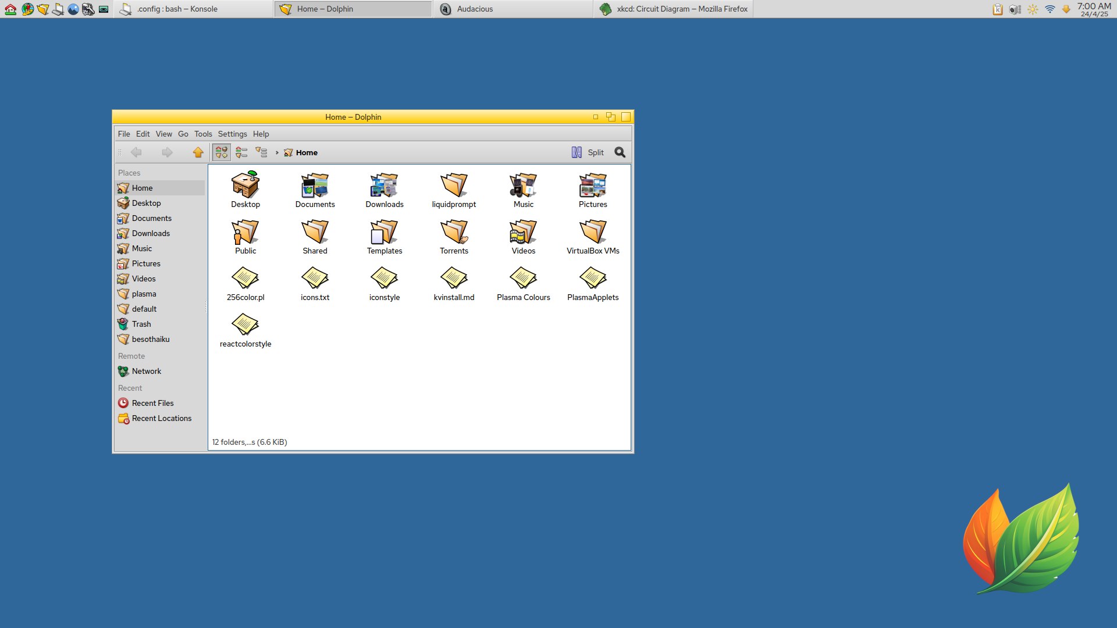Go back with the left arrow button

(x=136, y=152)
